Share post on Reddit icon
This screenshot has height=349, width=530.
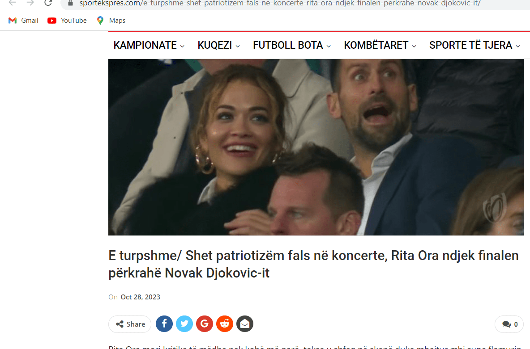225,324
